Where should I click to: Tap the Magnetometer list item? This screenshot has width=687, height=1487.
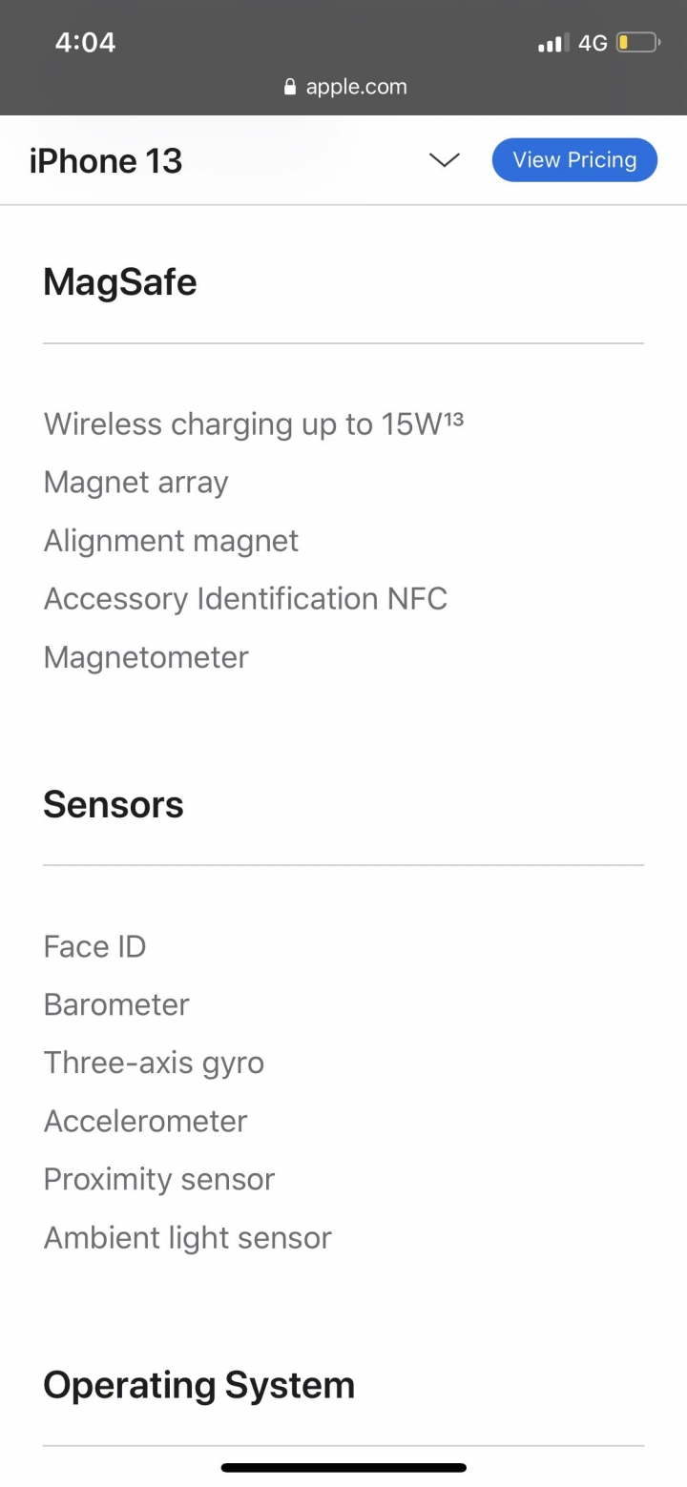point(146,657)
